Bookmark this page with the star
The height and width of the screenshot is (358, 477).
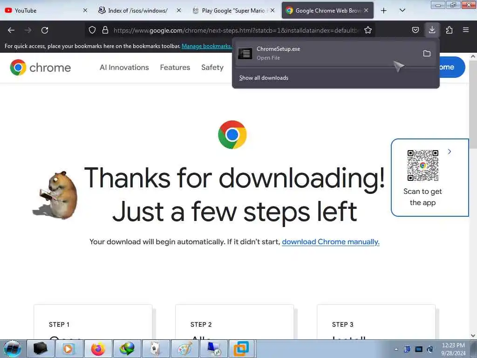tap(368, 30)
